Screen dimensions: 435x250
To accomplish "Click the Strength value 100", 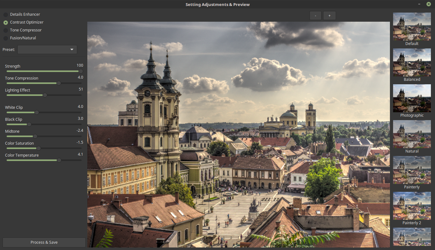I will tap(80, 65).
